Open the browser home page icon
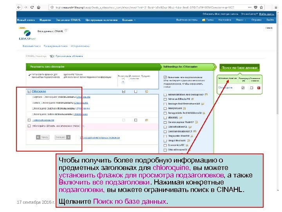Viewport: 282px width, 212px height. [39, 7]
